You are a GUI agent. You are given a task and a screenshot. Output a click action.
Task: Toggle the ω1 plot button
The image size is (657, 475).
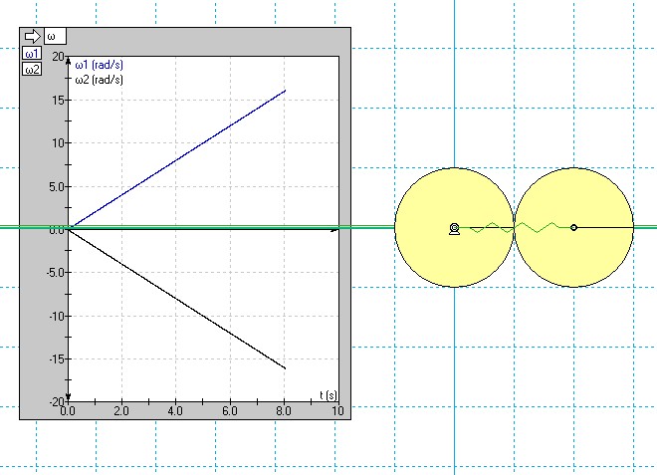32,54
